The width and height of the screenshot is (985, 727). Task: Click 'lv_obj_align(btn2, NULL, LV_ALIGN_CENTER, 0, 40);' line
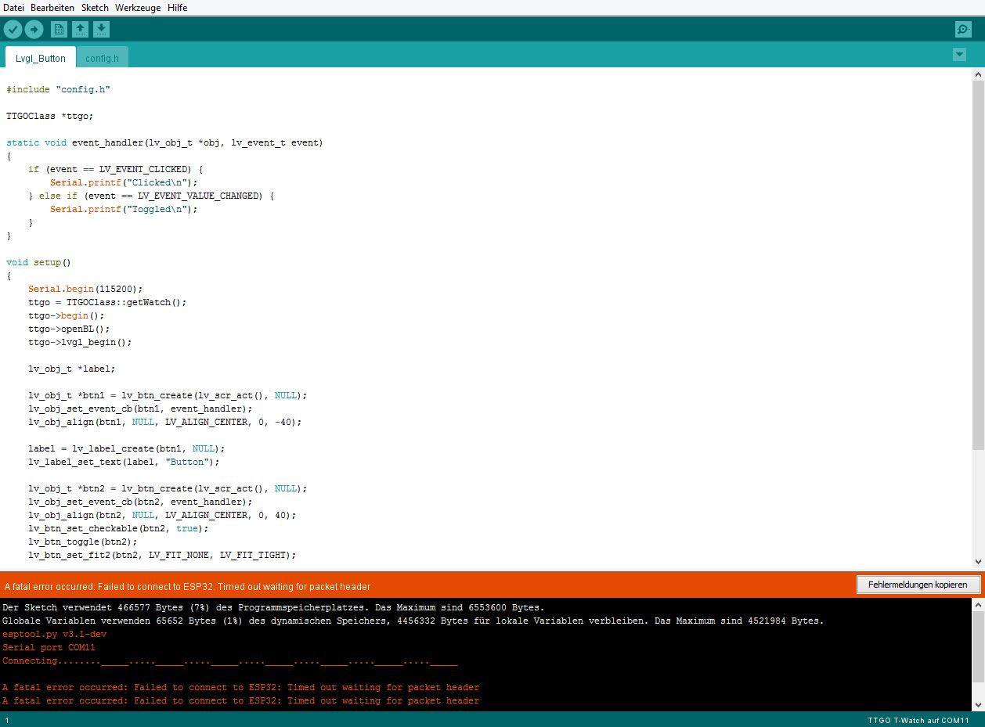coord(162,515)
